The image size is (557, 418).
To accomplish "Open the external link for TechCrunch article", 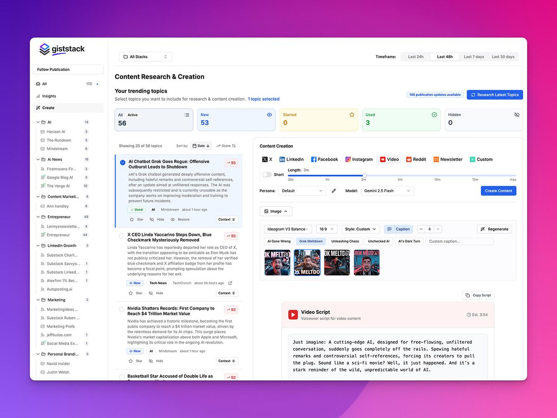I will coord(230,283).
